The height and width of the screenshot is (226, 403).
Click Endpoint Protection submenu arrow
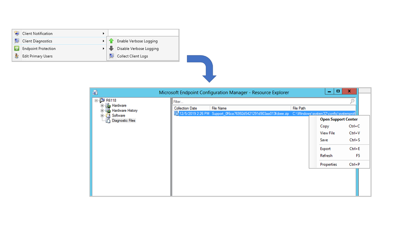point(103,48)
